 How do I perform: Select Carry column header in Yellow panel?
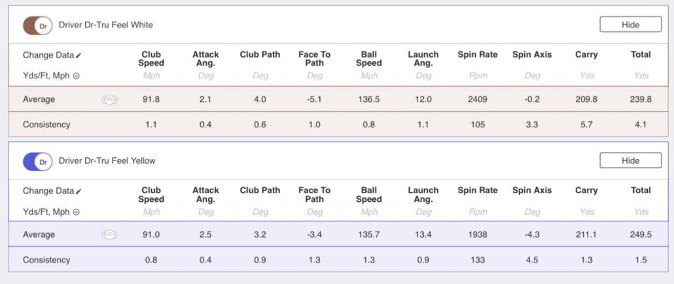586,190
